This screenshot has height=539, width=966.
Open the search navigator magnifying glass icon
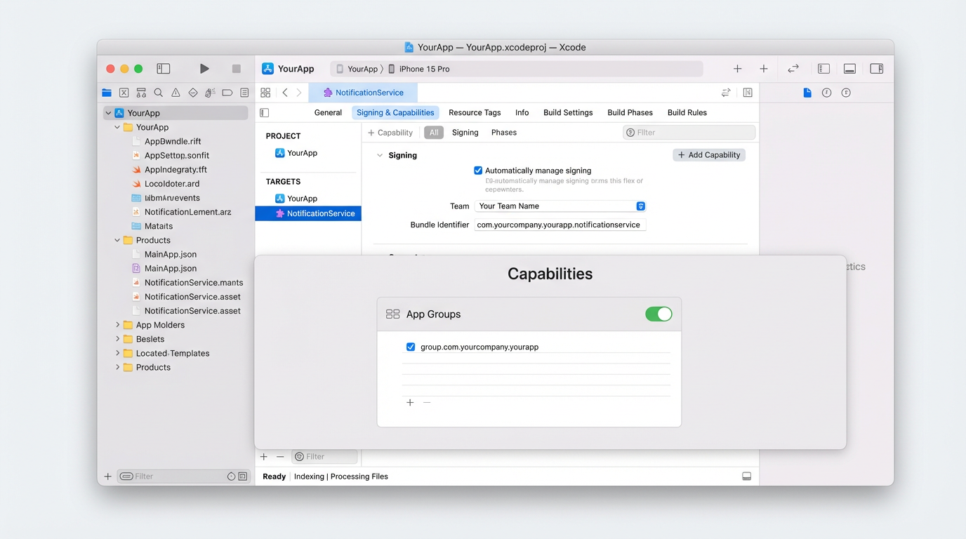click(x=157, y=92)
